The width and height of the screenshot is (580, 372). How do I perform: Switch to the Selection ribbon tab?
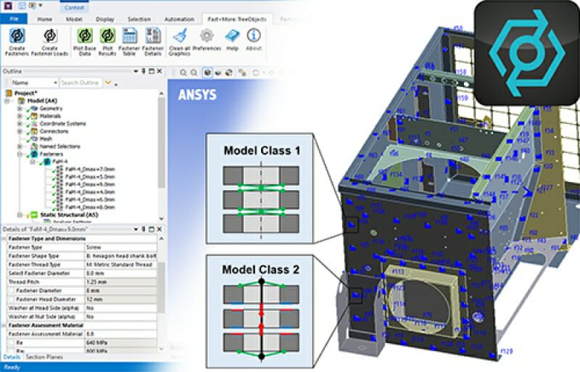coord(139,20)
